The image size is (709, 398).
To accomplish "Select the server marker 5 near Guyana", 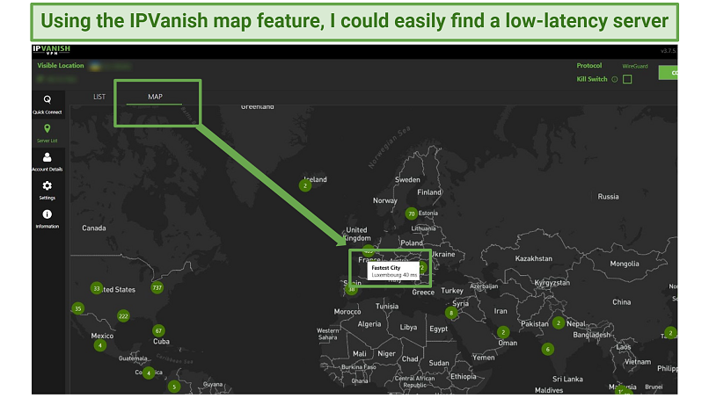I will tap(174, 387).
